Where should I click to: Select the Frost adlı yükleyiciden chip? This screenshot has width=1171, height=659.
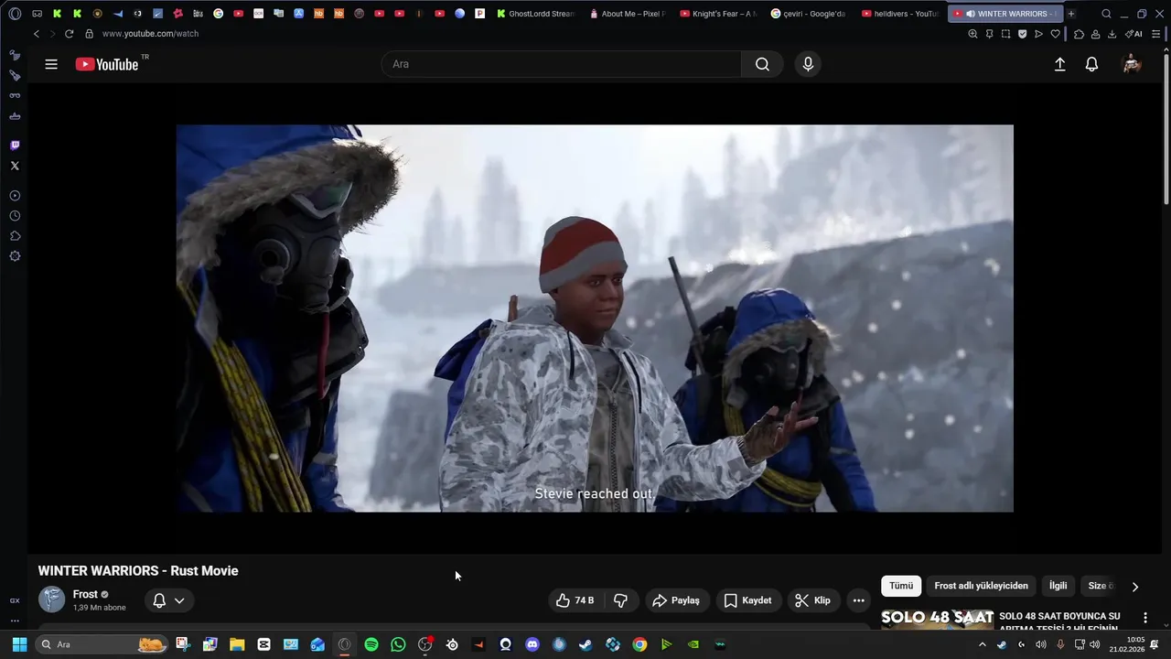click(981, 586)
